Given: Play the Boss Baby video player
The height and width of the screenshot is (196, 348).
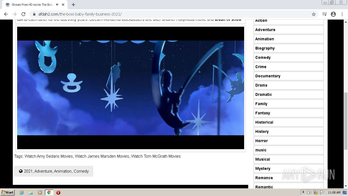Looking at the screenshot, I should coord(130,88).
